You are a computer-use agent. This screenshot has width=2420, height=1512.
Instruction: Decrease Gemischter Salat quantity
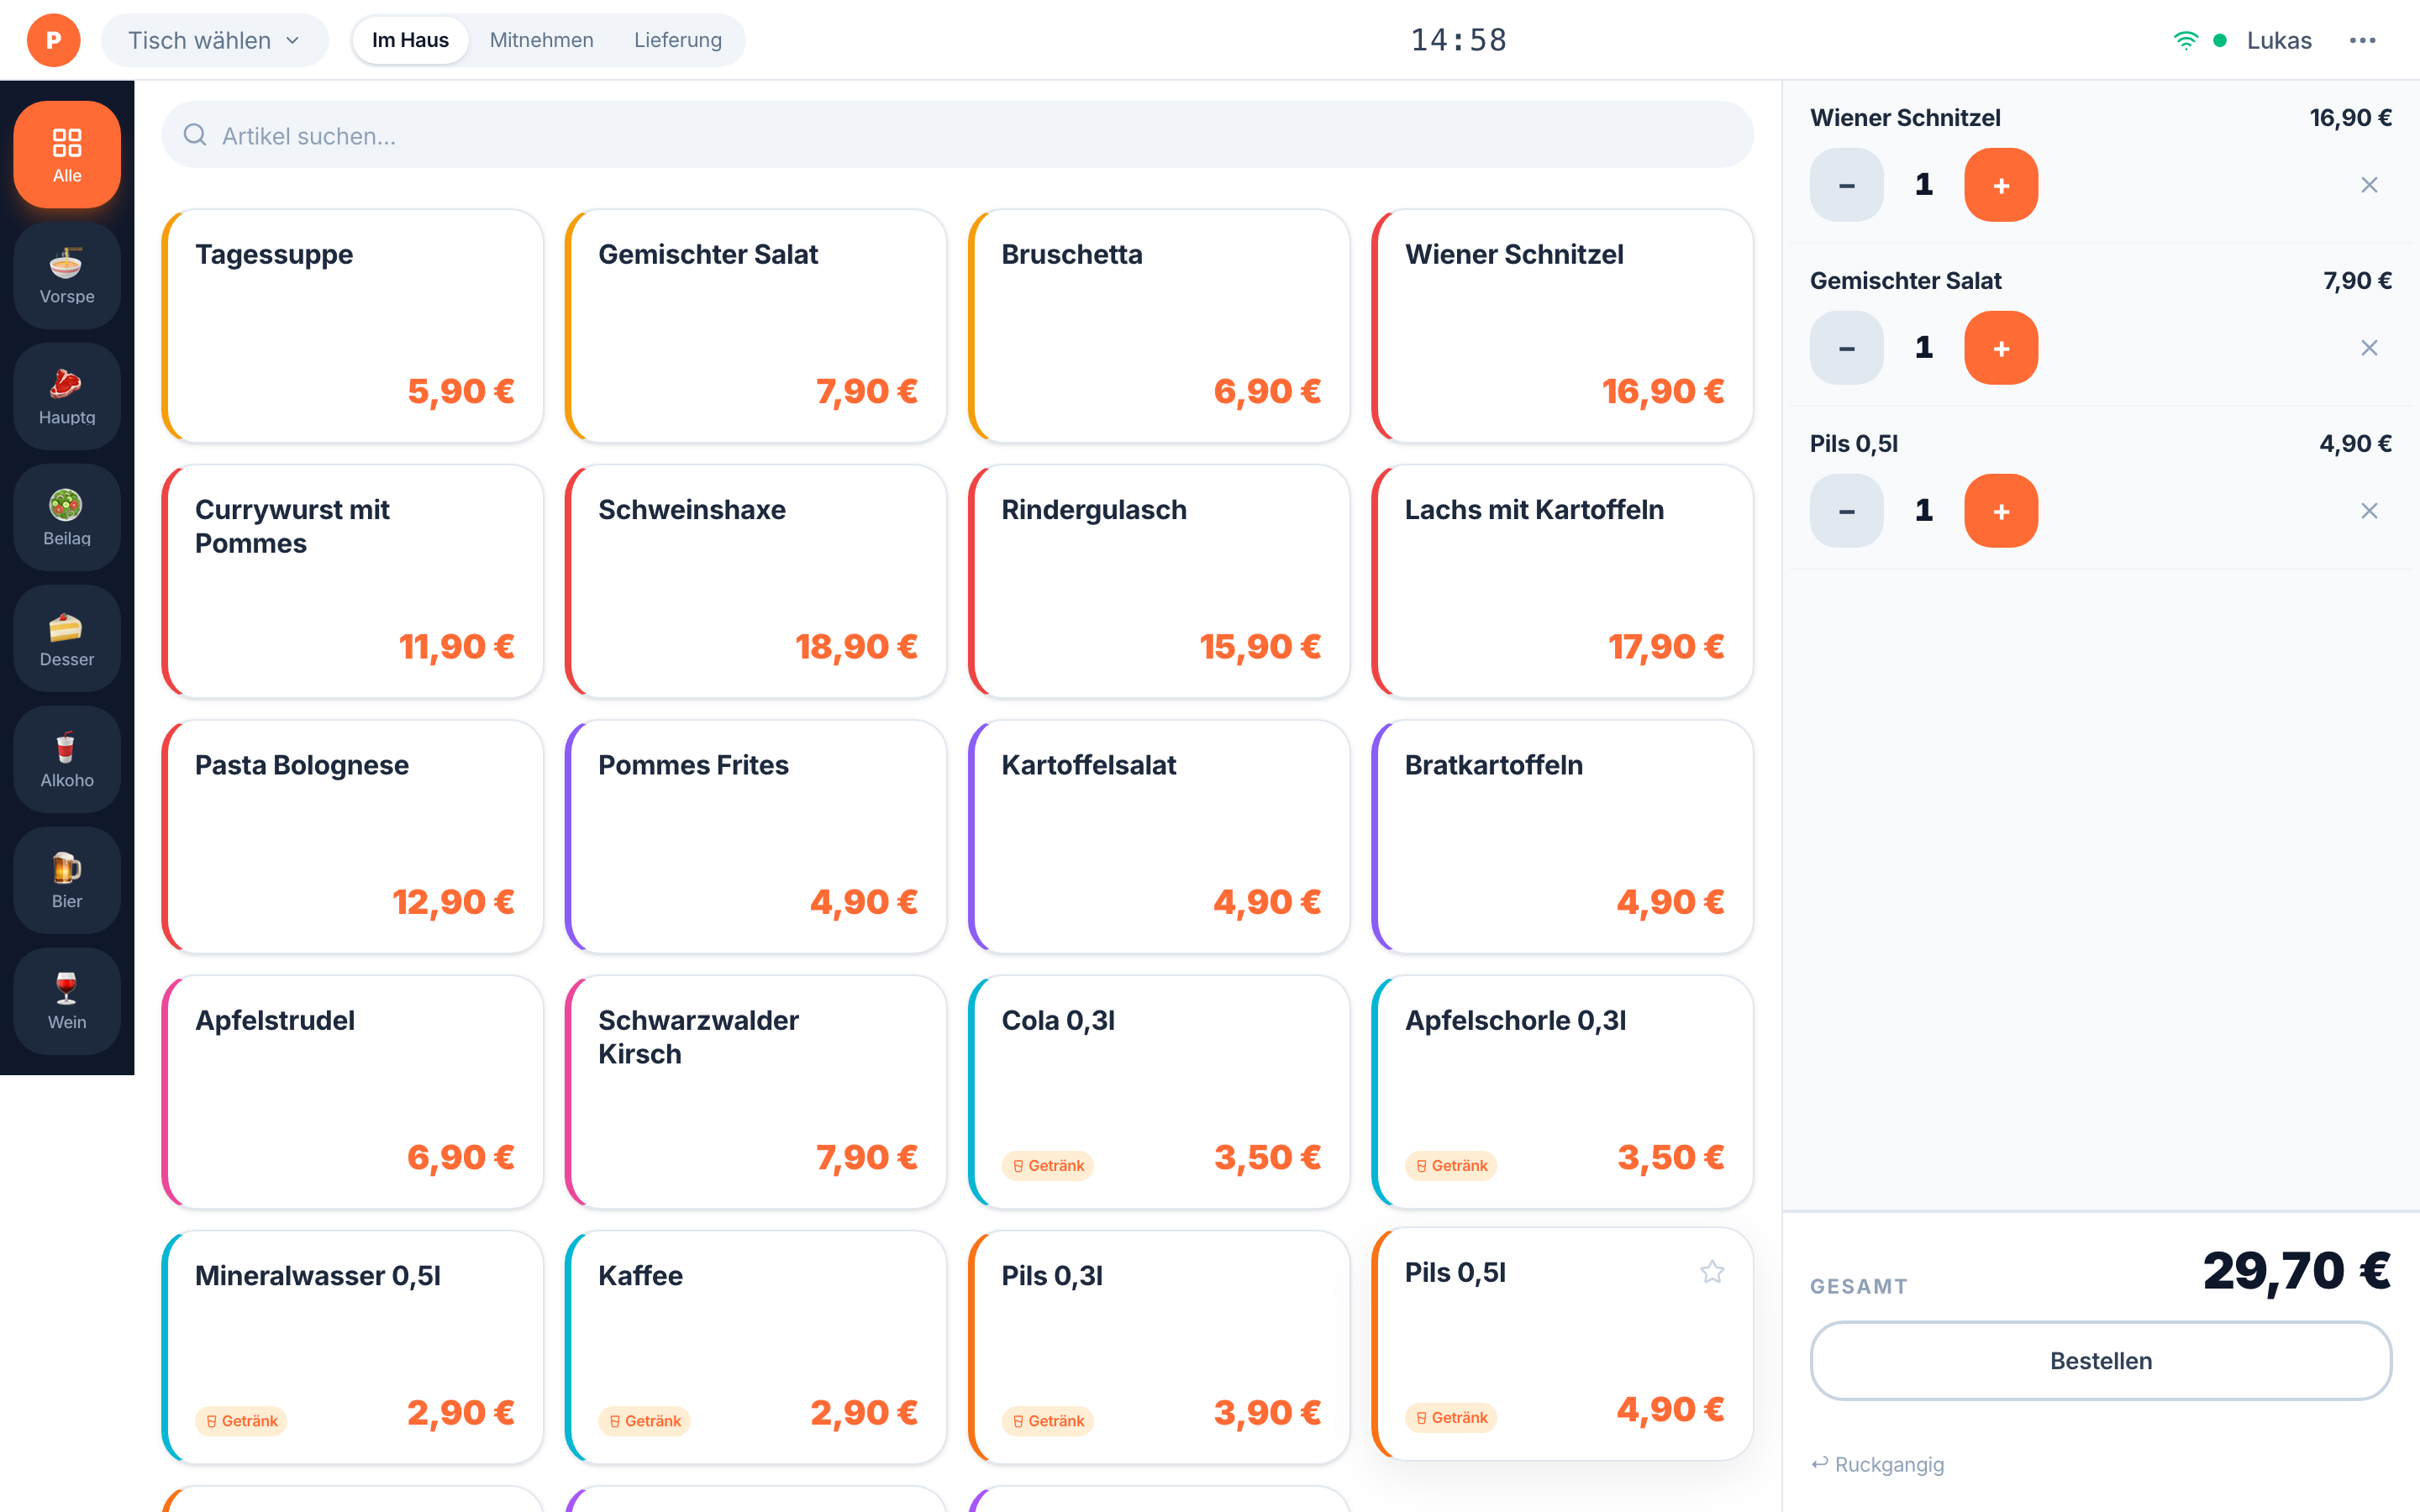click(x=1847, y=348)
